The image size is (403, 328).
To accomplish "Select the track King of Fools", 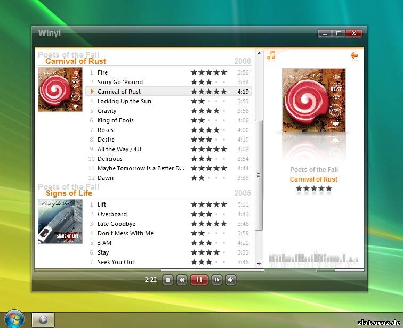I will tap(168, 120).
